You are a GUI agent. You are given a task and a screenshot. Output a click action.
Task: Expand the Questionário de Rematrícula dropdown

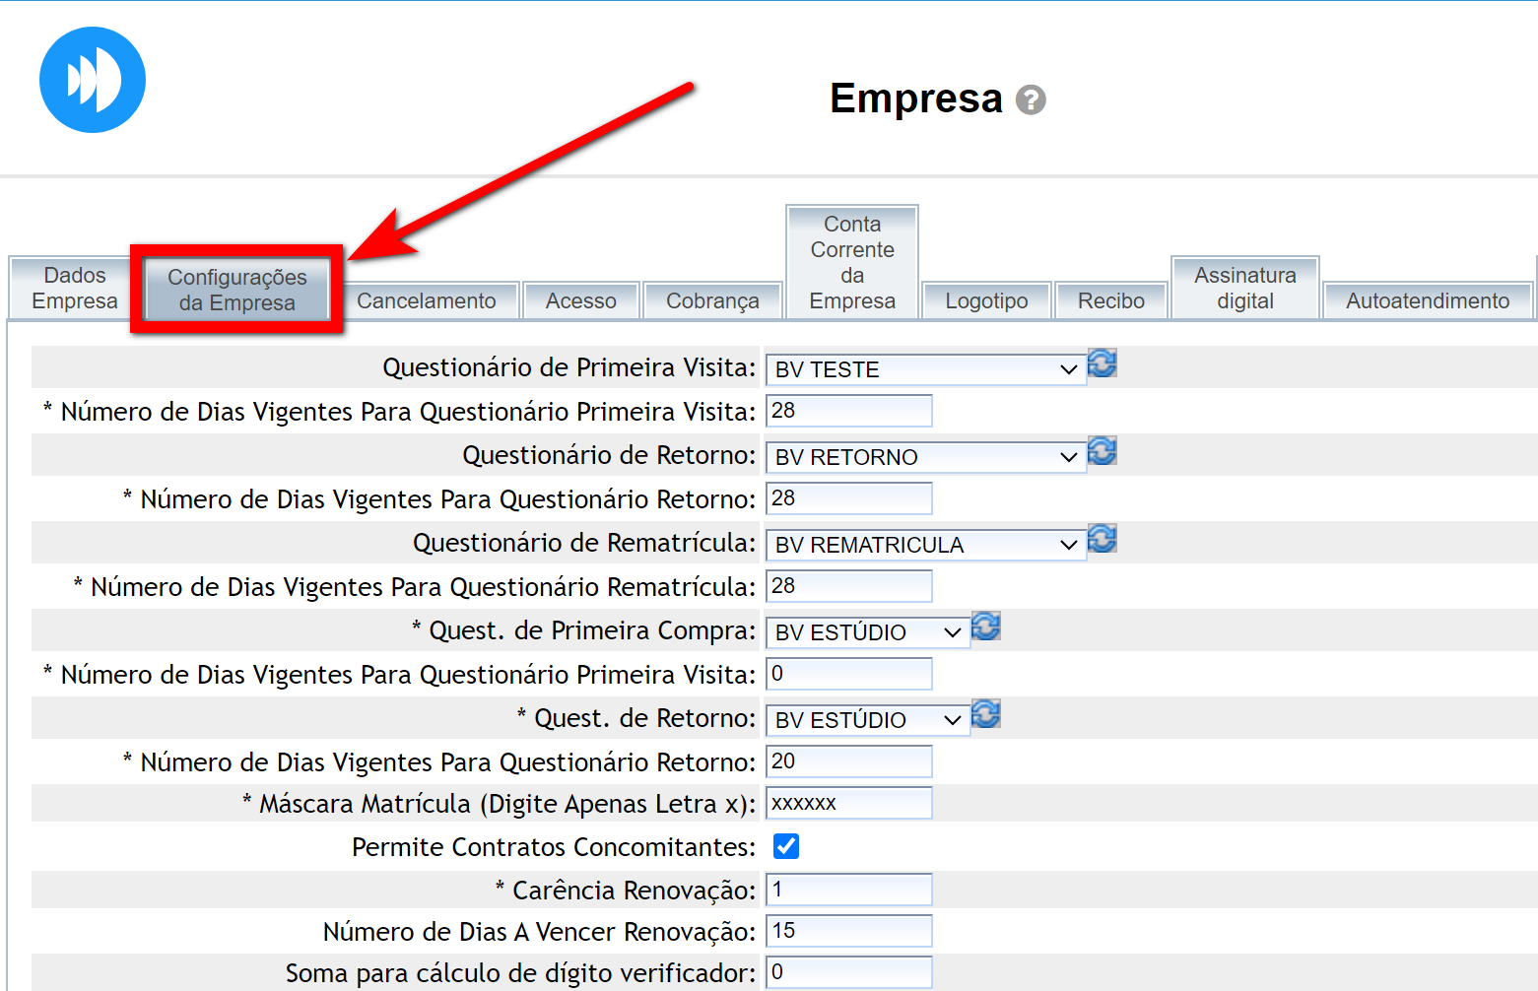click(x=925, y=545)
